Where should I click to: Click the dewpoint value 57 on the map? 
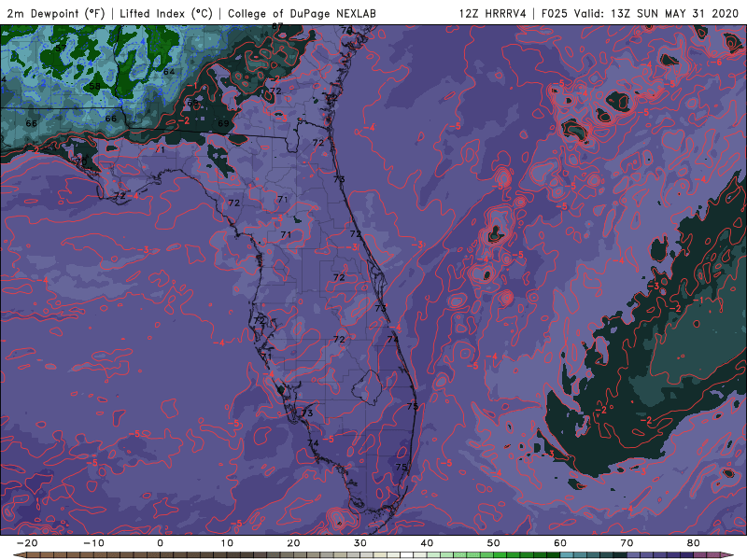pyautogui.click(x=61, y=49)
